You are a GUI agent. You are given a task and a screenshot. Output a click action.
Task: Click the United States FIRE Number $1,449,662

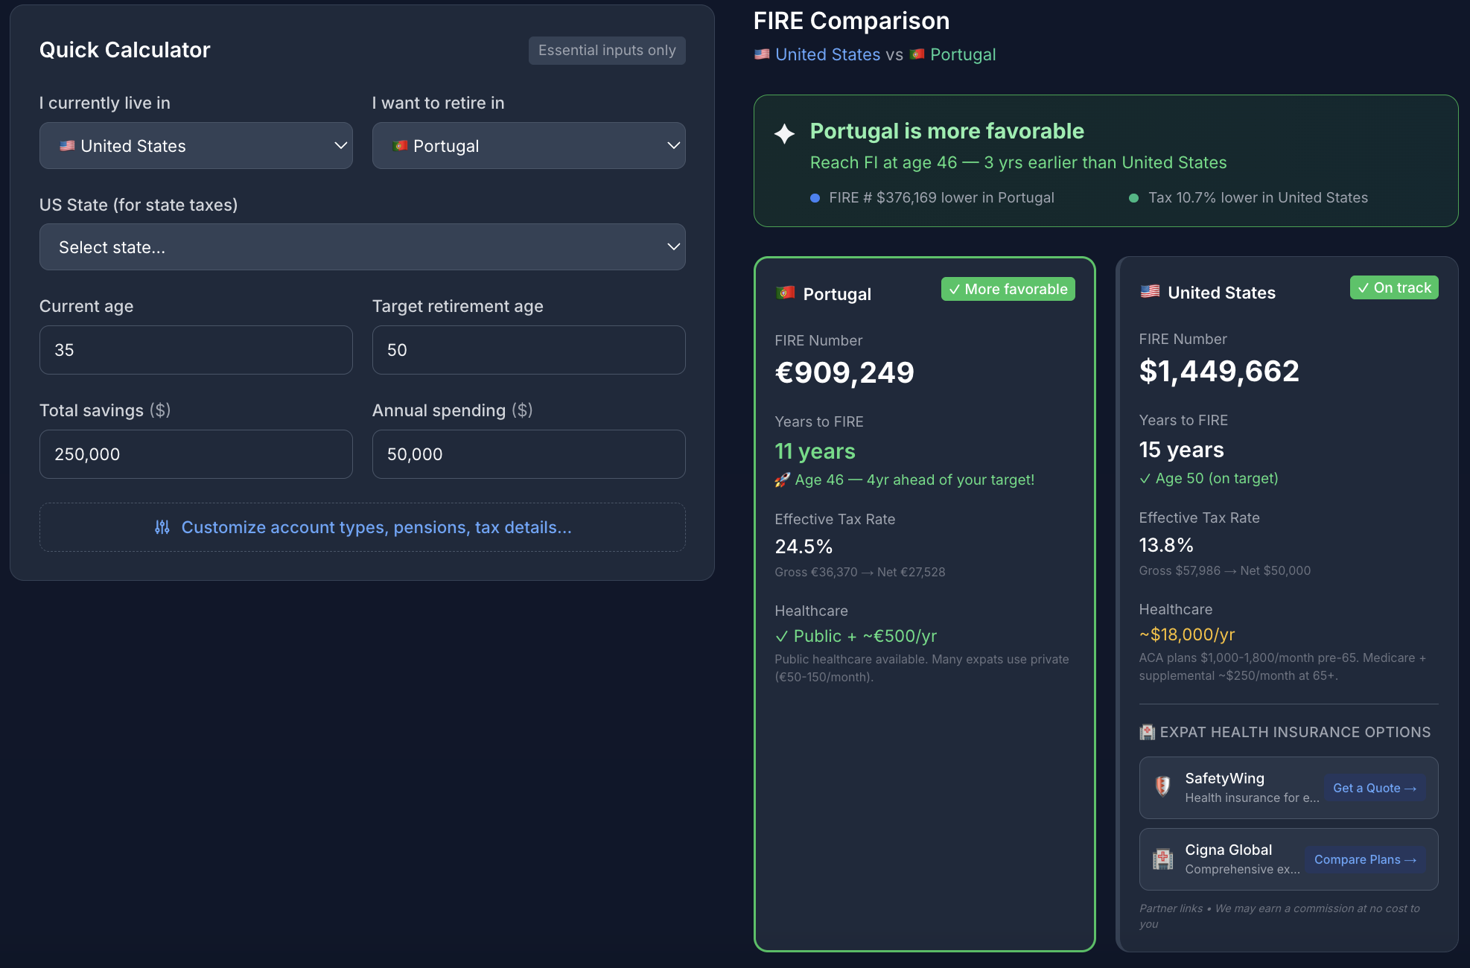pyautogui.click(x=1219, y=371)
